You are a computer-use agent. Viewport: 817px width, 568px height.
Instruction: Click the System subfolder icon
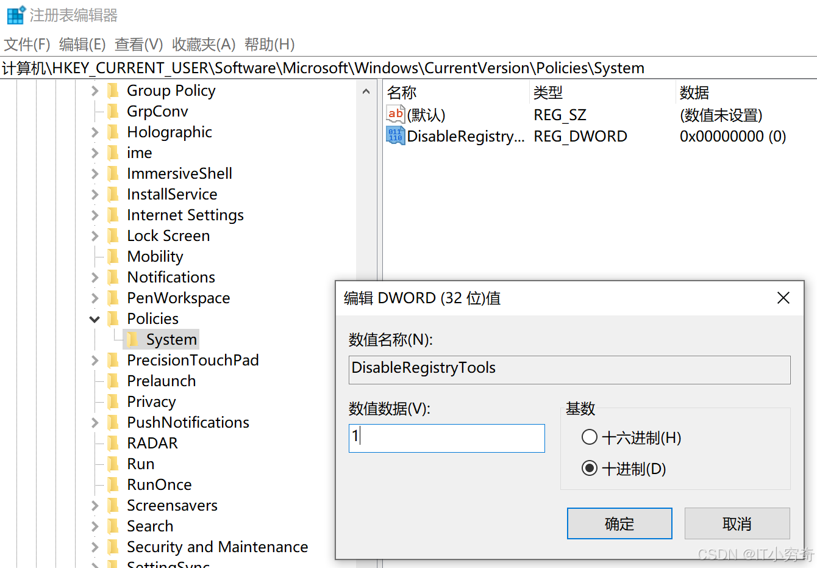(132, 340)
